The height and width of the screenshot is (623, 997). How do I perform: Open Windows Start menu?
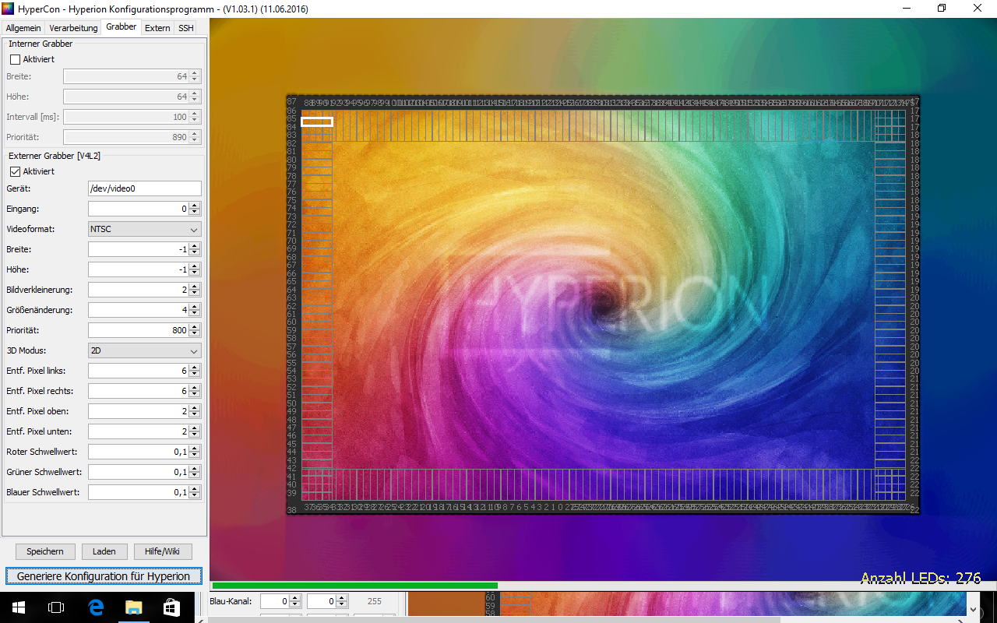[x=17, y=607]
